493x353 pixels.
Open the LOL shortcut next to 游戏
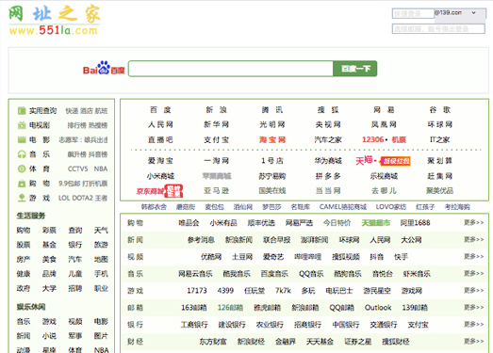(x=63, y=198)
